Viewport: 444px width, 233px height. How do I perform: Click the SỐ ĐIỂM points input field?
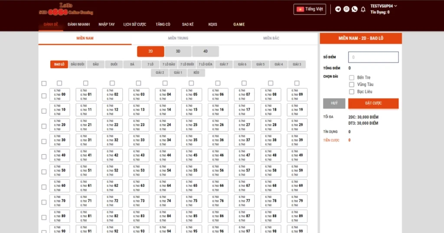[x=373, y=57]
